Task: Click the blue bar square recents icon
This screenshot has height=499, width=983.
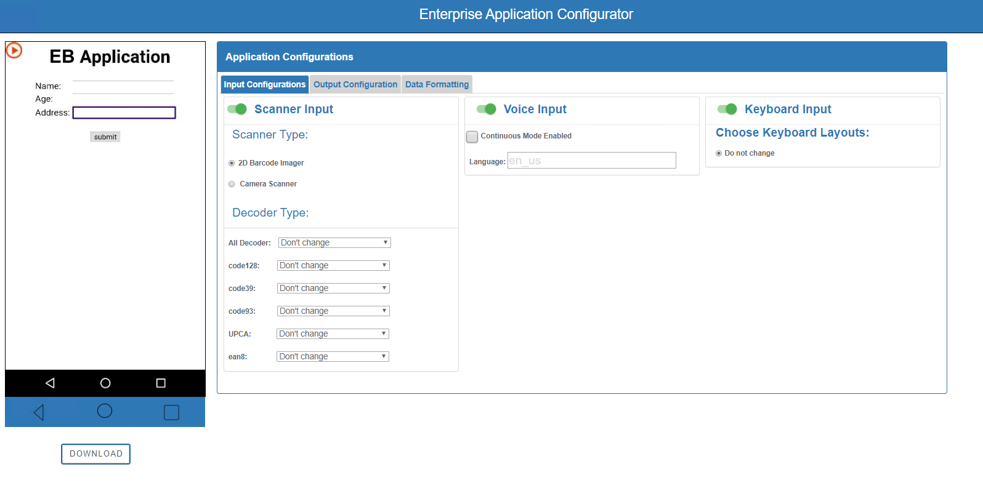Action: point(171,412)
